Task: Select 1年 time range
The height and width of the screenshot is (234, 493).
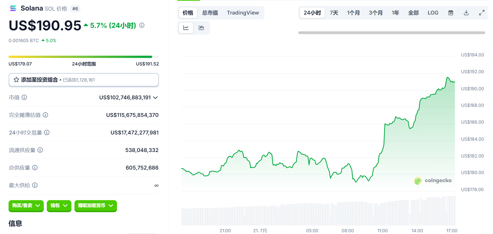Action: point(395,13)
